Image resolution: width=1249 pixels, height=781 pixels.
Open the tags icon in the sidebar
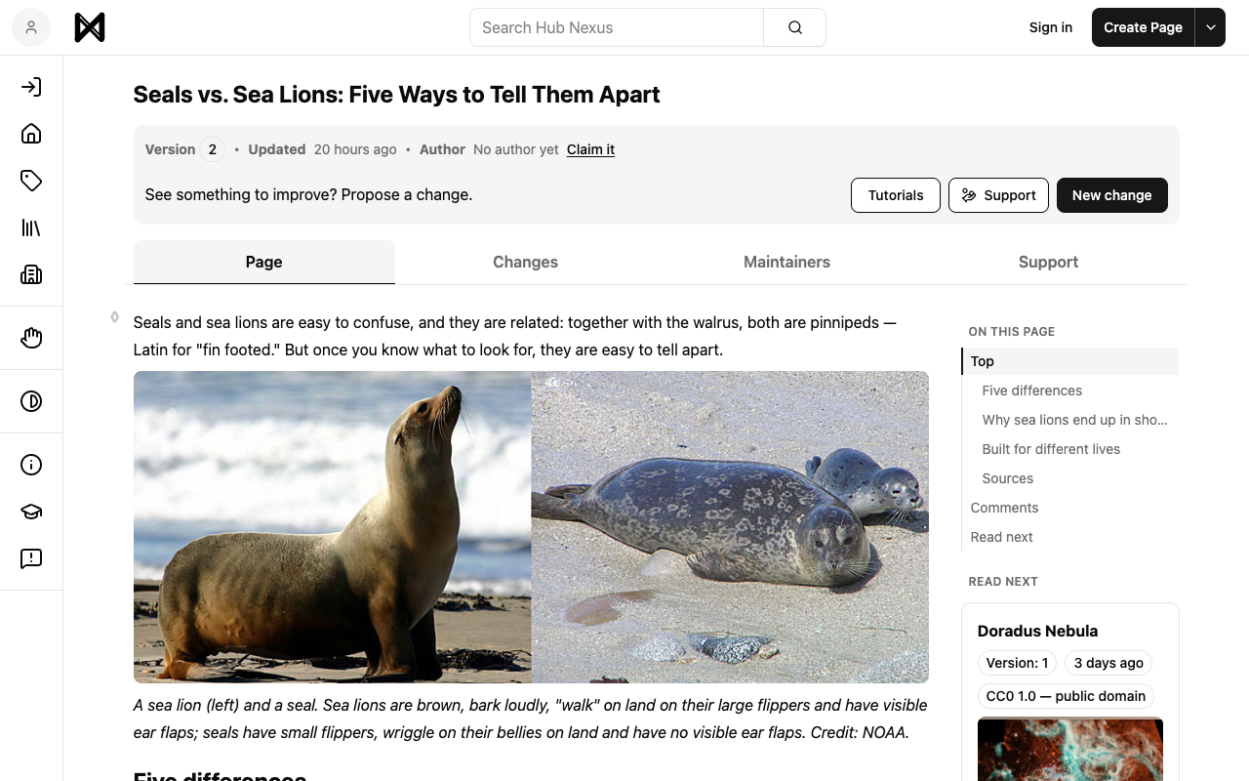[x=31, y=181]
